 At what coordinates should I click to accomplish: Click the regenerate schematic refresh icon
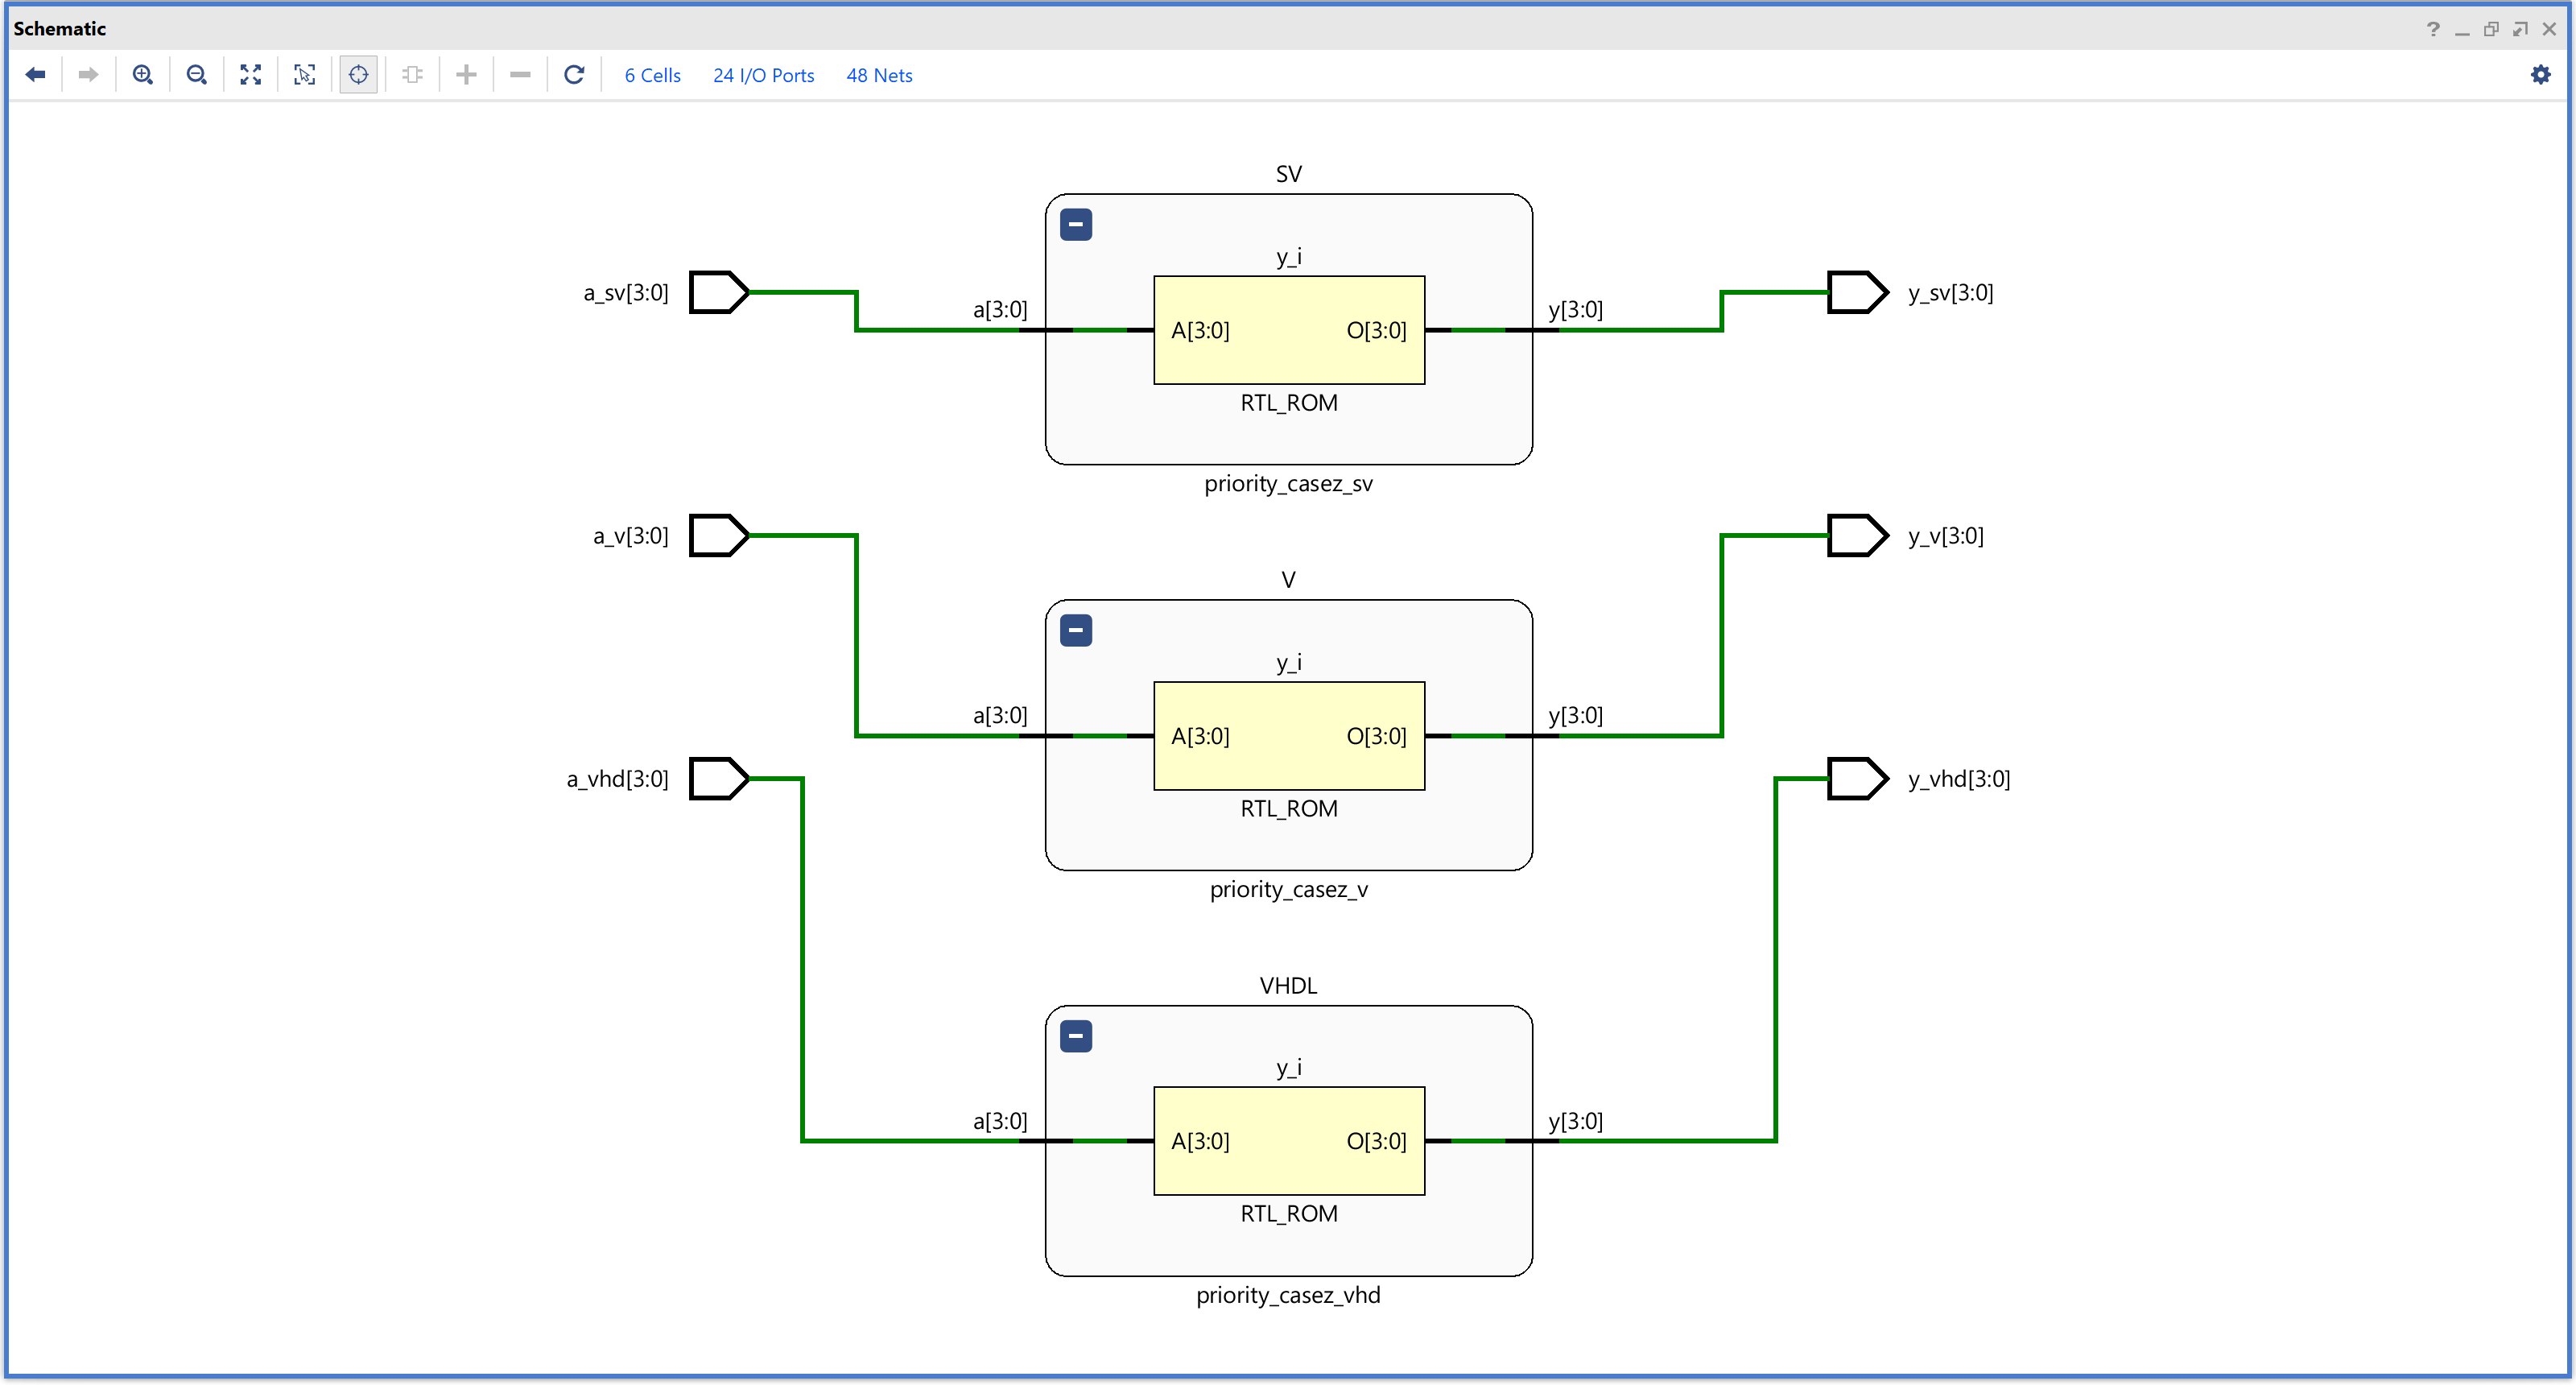[574, 75]
